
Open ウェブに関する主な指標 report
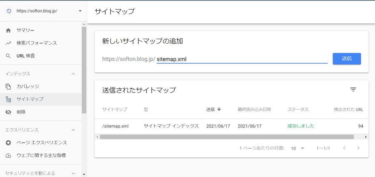pyautogui.click(x=41, y=155)
